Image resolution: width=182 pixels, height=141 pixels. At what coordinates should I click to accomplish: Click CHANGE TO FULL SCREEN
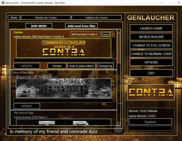click(151, 45)
